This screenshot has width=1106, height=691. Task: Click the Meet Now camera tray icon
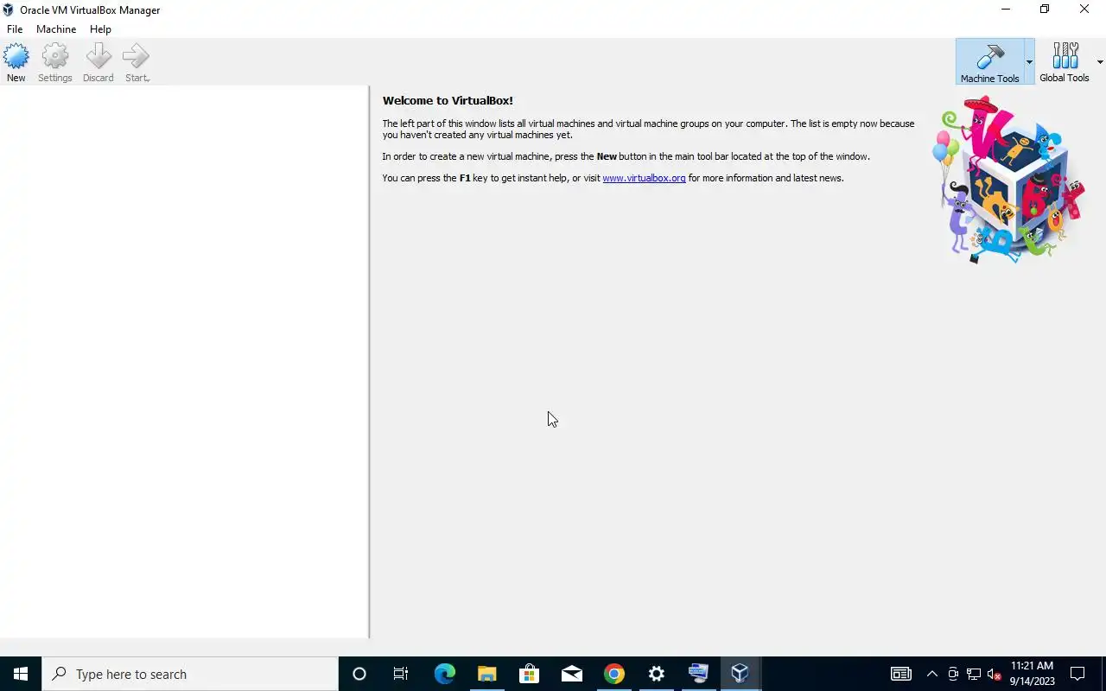[x=953, y=674]
